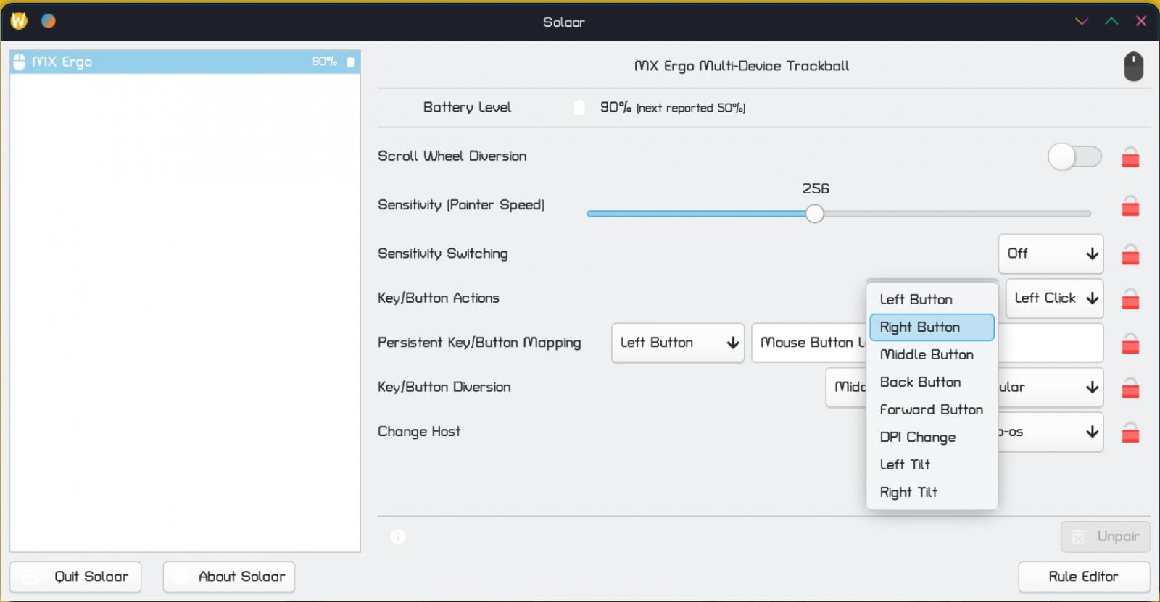The image size is (1160, 602).
Task: Click the lock icon for Persistent Key/Button Mapping
Action: click(x=1130, y=343)
